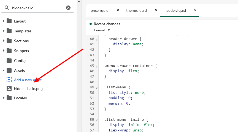Open hidden-hallo.png asset file
This screenshot has height=132, width=238.
click(28, 89)
